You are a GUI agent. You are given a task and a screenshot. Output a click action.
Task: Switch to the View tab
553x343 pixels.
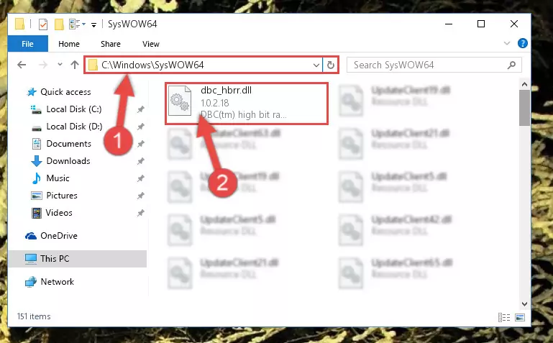coord(150,44)
